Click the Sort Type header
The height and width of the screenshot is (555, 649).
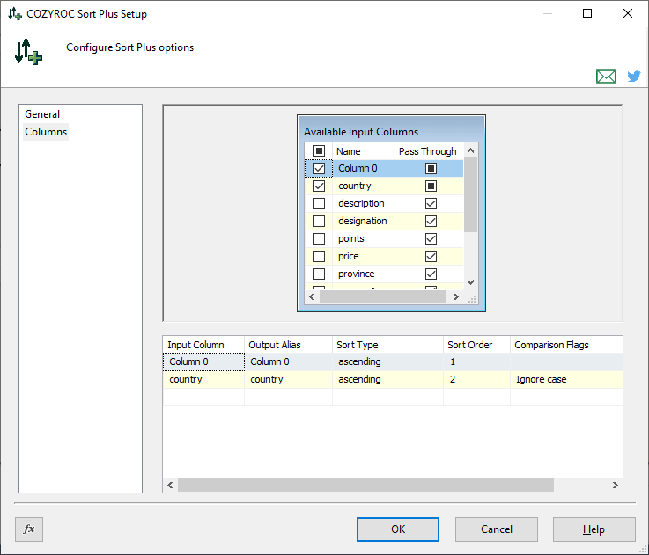pos(387,345)
